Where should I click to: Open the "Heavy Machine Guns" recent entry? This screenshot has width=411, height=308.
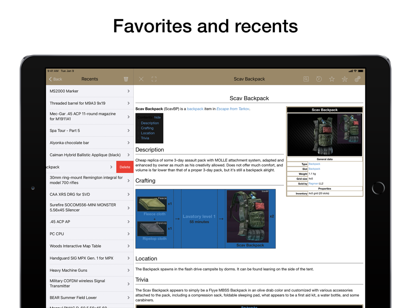tap(90, 270)
